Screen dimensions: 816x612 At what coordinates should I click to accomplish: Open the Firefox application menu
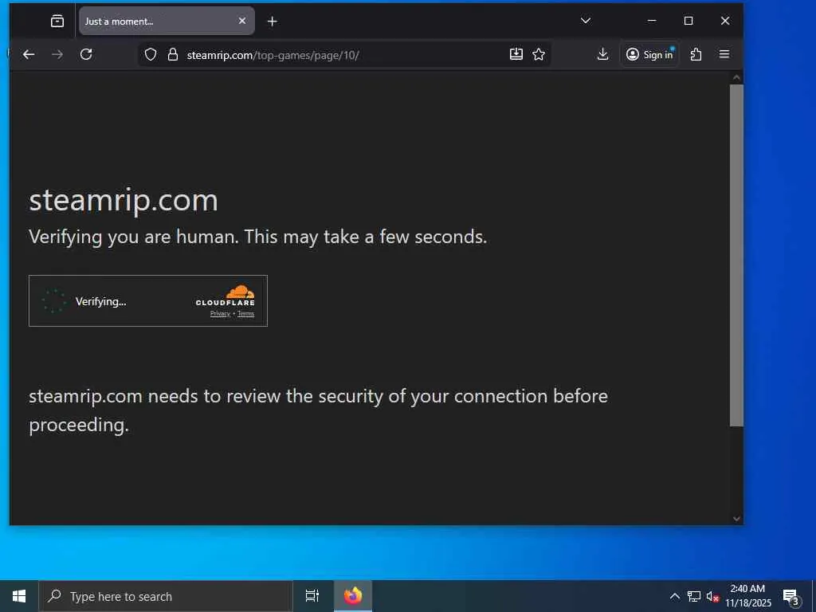click(x=724, y=54)
